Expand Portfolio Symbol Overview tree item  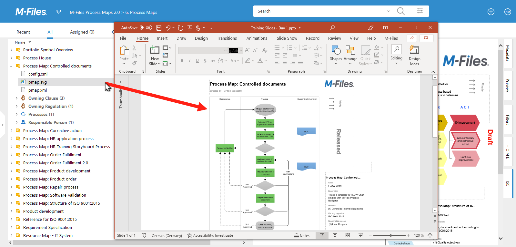pos(12,50)
